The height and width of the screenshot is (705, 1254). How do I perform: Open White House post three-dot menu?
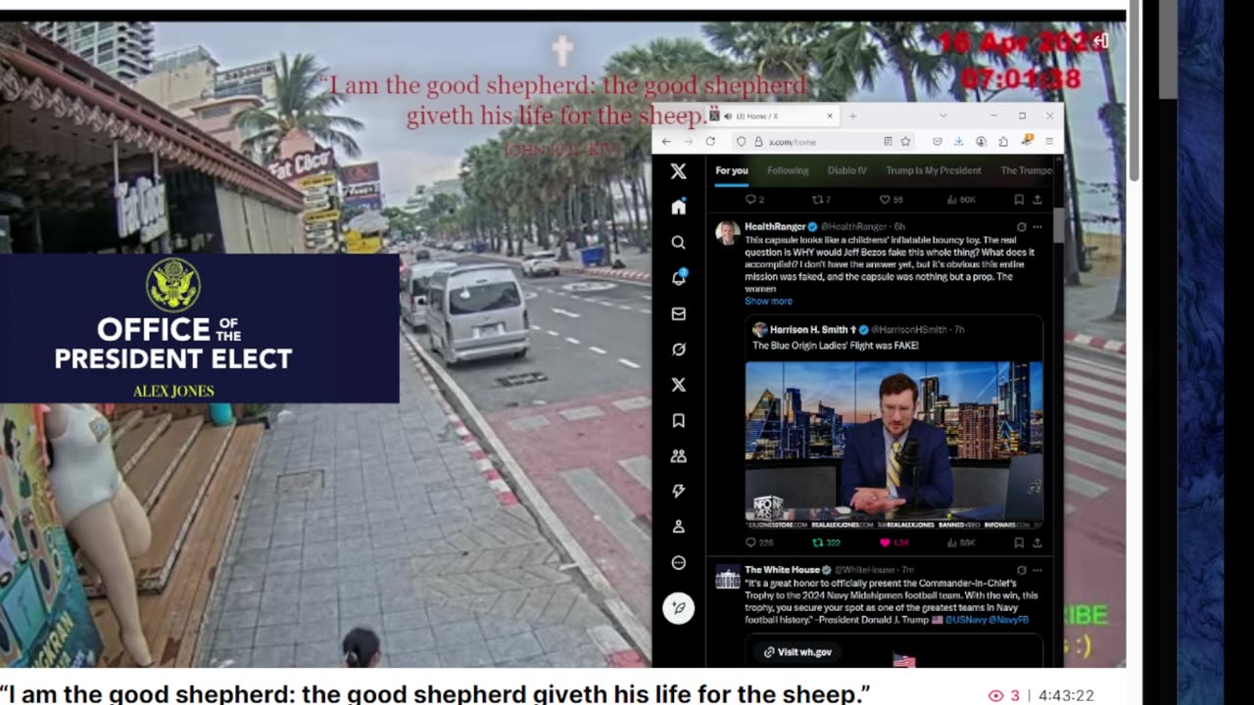[x=1037, y=570]
